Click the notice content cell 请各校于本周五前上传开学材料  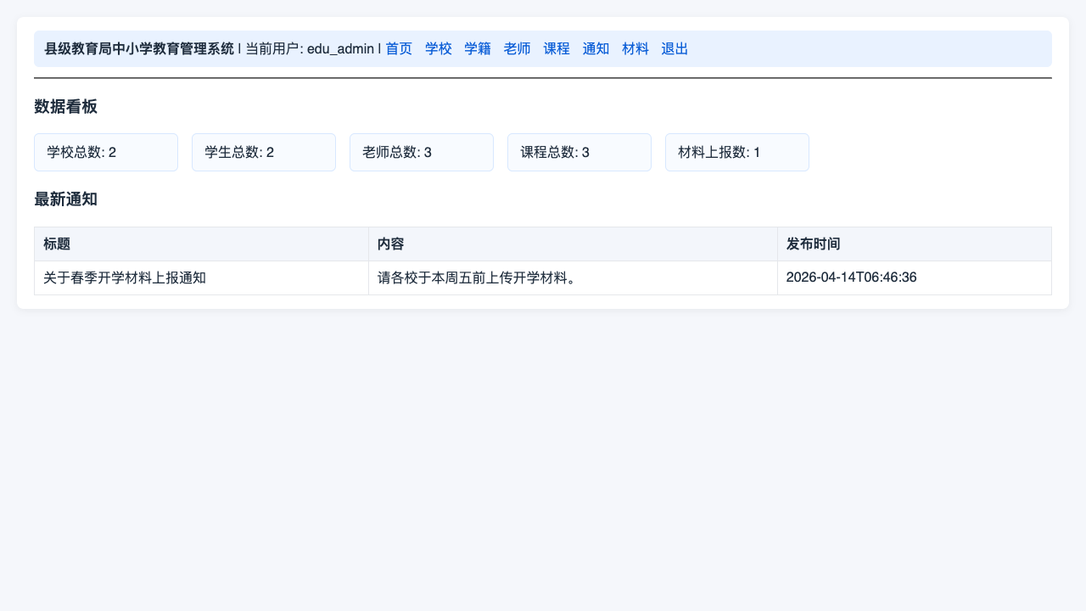click(x=574, y=278)
